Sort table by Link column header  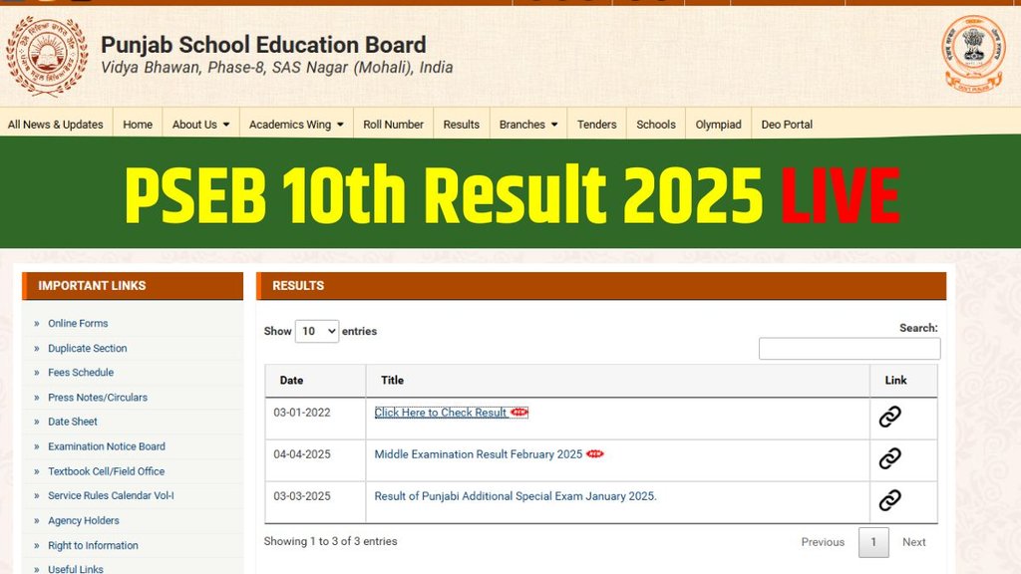[903, 380]
